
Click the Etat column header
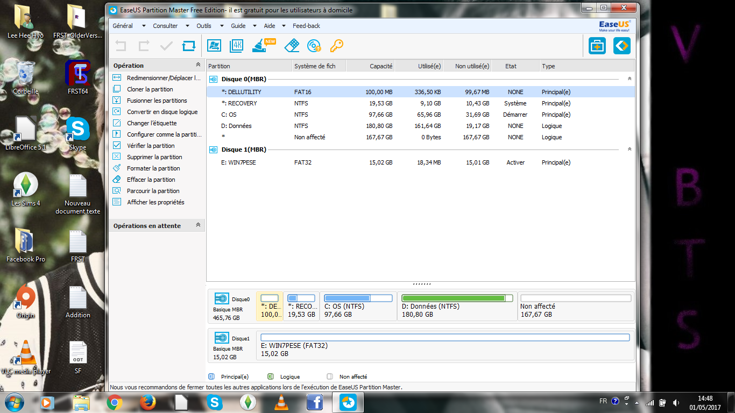click(515, 66)
